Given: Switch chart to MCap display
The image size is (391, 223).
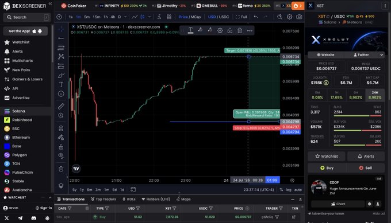Looking at the screenshot, I should [x=195, y=17].
